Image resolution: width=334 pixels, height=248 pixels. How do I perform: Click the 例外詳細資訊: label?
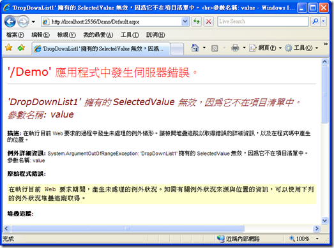point(26,153)
